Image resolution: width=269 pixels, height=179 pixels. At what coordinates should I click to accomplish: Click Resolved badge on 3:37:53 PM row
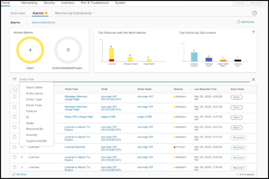coord(238,138)
